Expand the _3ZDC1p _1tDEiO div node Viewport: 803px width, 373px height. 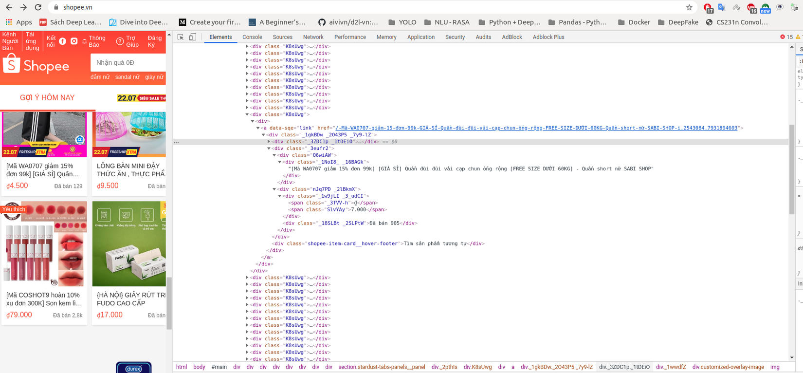click(269, 142)
